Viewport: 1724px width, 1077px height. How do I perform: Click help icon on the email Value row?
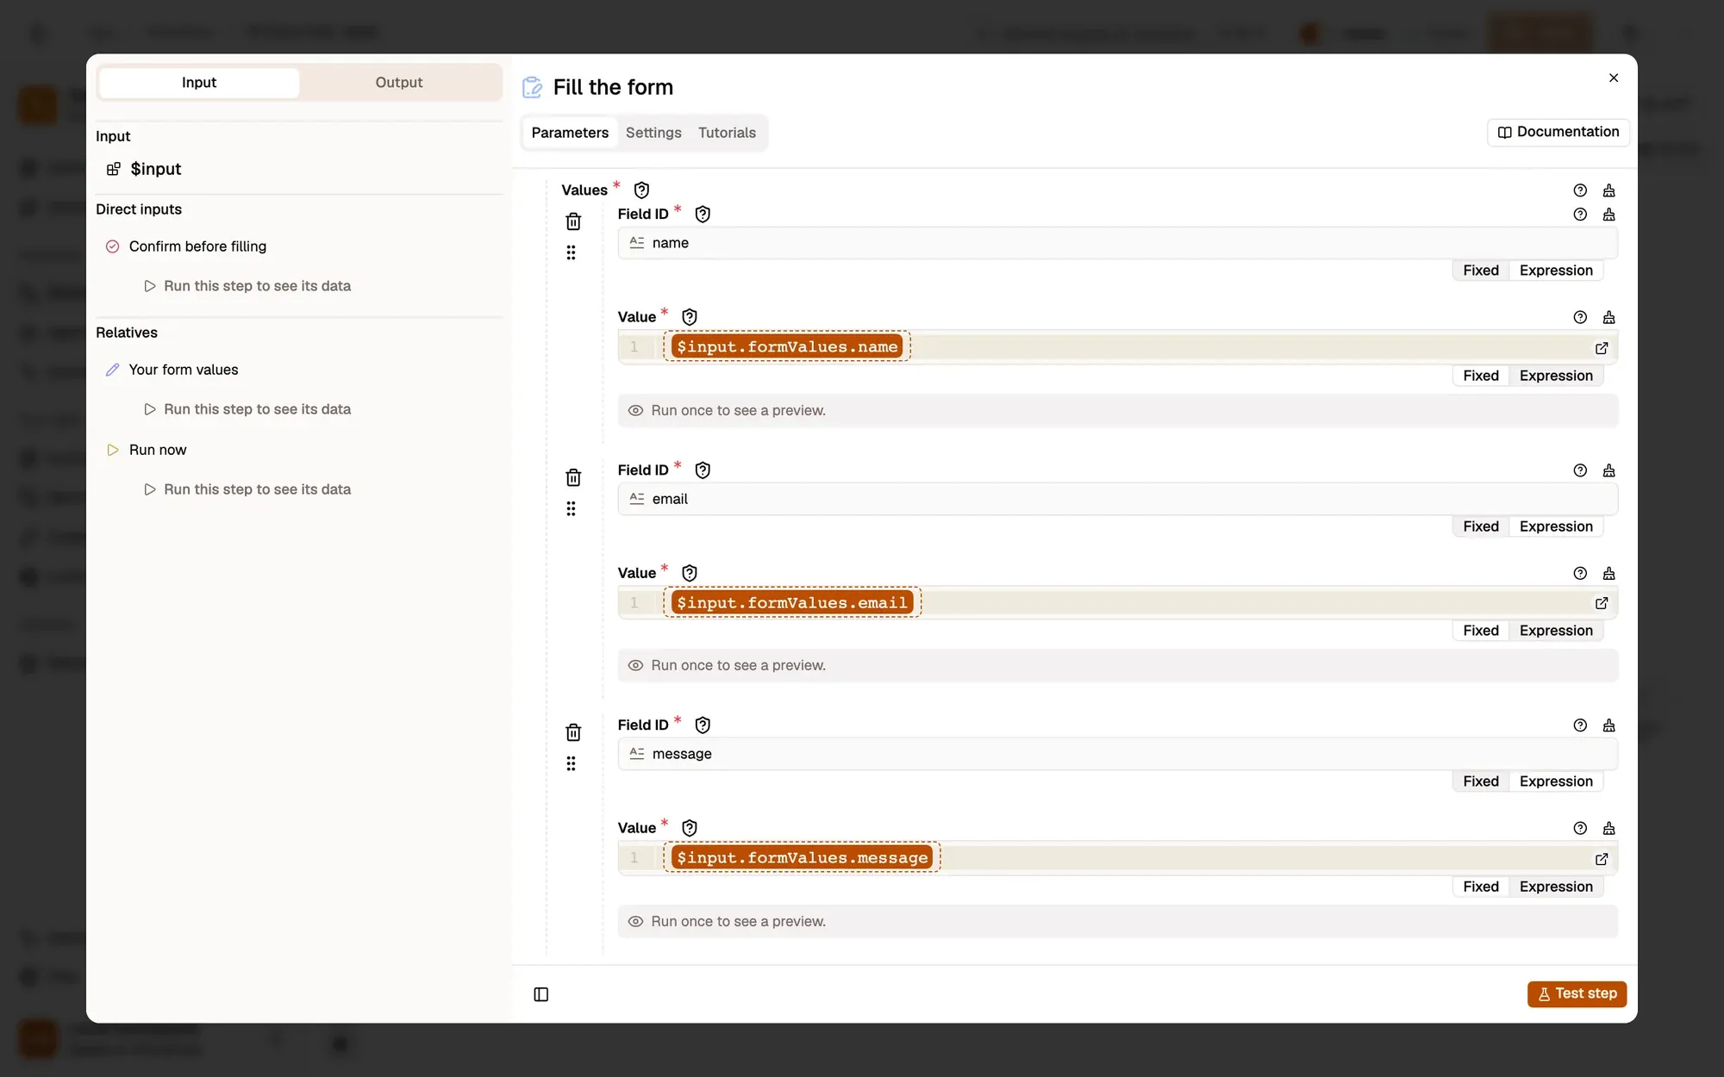pos(1580,573)
